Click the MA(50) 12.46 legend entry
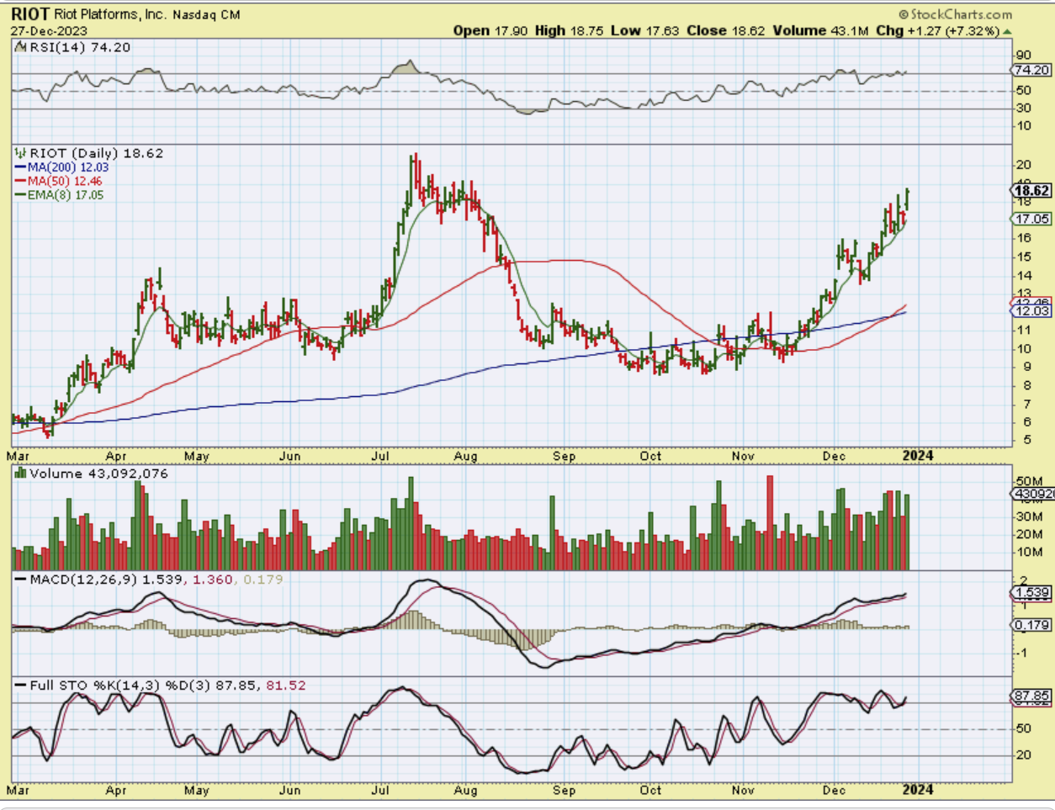 pyautogui.click(x=65, y=181)
